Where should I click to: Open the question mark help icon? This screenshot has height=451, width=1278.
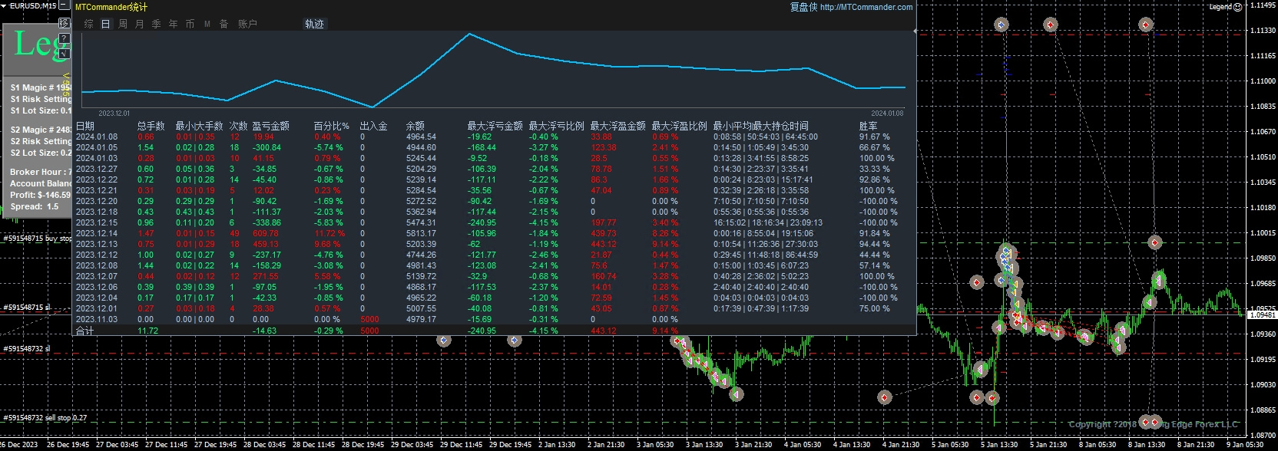pos(65,38)
